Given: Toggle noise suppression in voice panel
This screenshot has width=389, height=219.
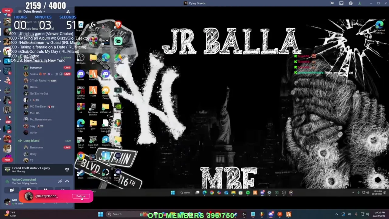Looking at the screenshot, I should (60, 181).
